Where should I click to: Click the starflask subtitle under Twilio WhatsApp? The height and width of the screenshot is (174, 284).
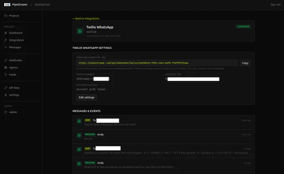click(91, 32)
